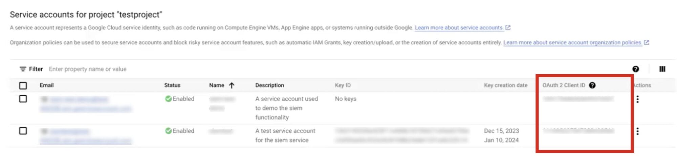The image size is (677, 163).
Task: Open the service account organization policies link
Action: point(572,42)
